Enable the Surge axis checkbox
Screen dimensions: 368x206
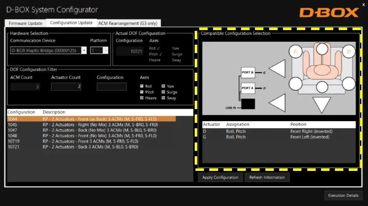point(163,92)
